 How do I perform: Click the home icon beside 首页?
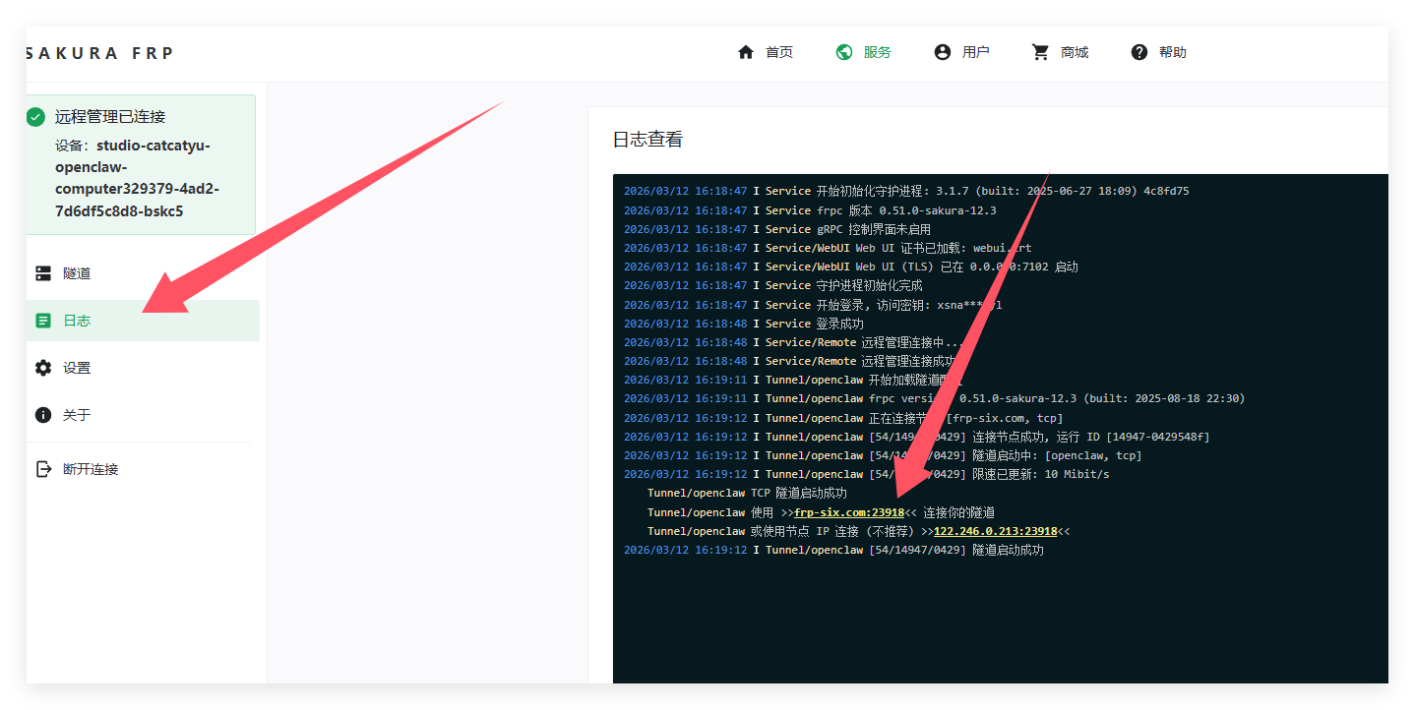[x=746, y=52]
